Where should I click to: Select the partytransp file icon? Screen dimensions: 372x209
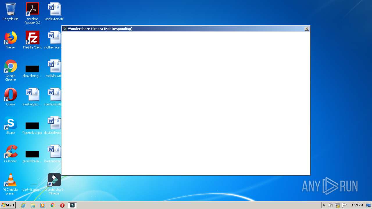(32, 186)
